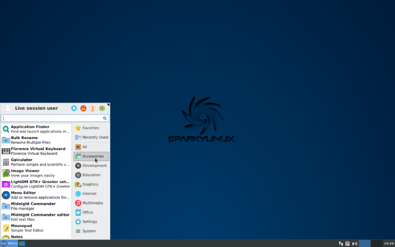Click the Menu button on the taskbar

coord(9,243)
